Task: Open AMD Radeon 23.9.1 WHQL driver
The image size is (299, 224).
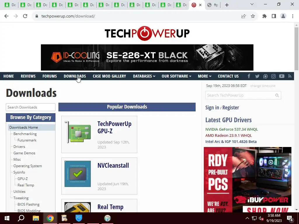Action: 228,135
